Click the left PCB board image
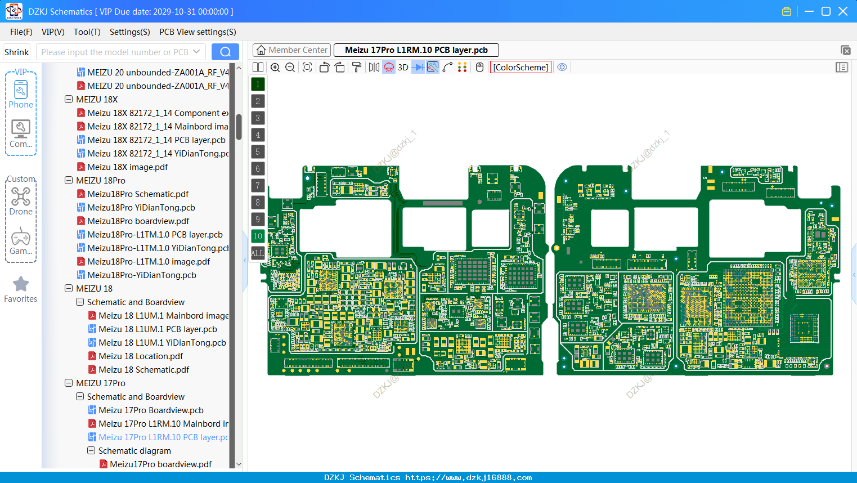 [405, 270]
